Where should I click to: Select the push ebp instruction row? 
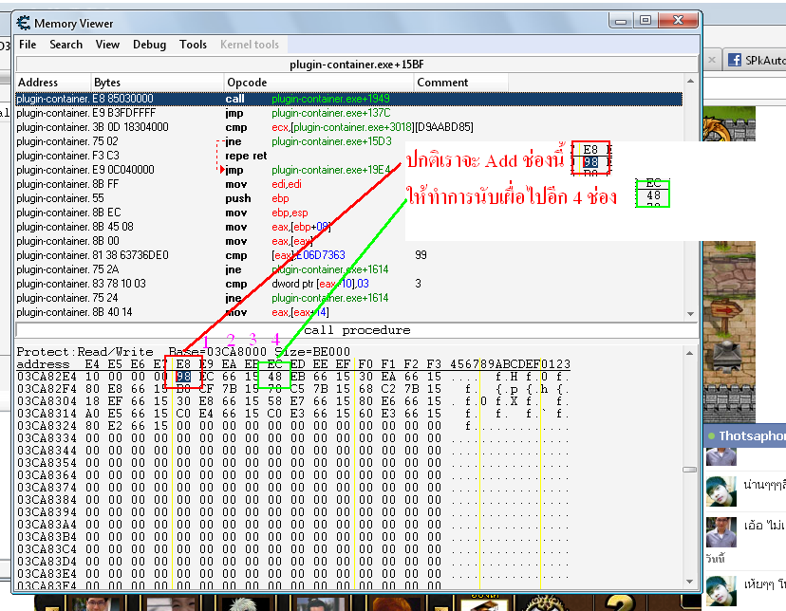349,198
